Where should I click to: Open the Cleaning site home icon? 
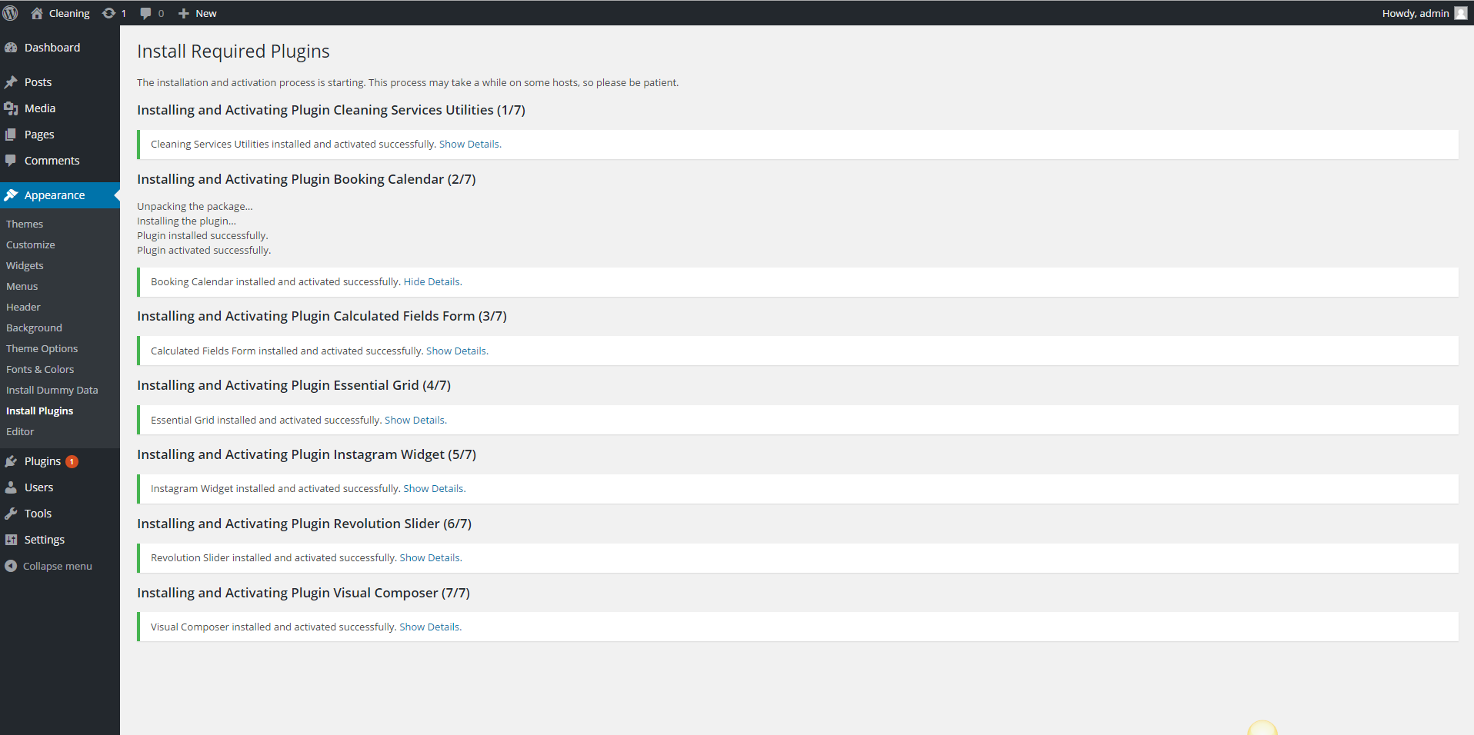[x=37, y=13]
